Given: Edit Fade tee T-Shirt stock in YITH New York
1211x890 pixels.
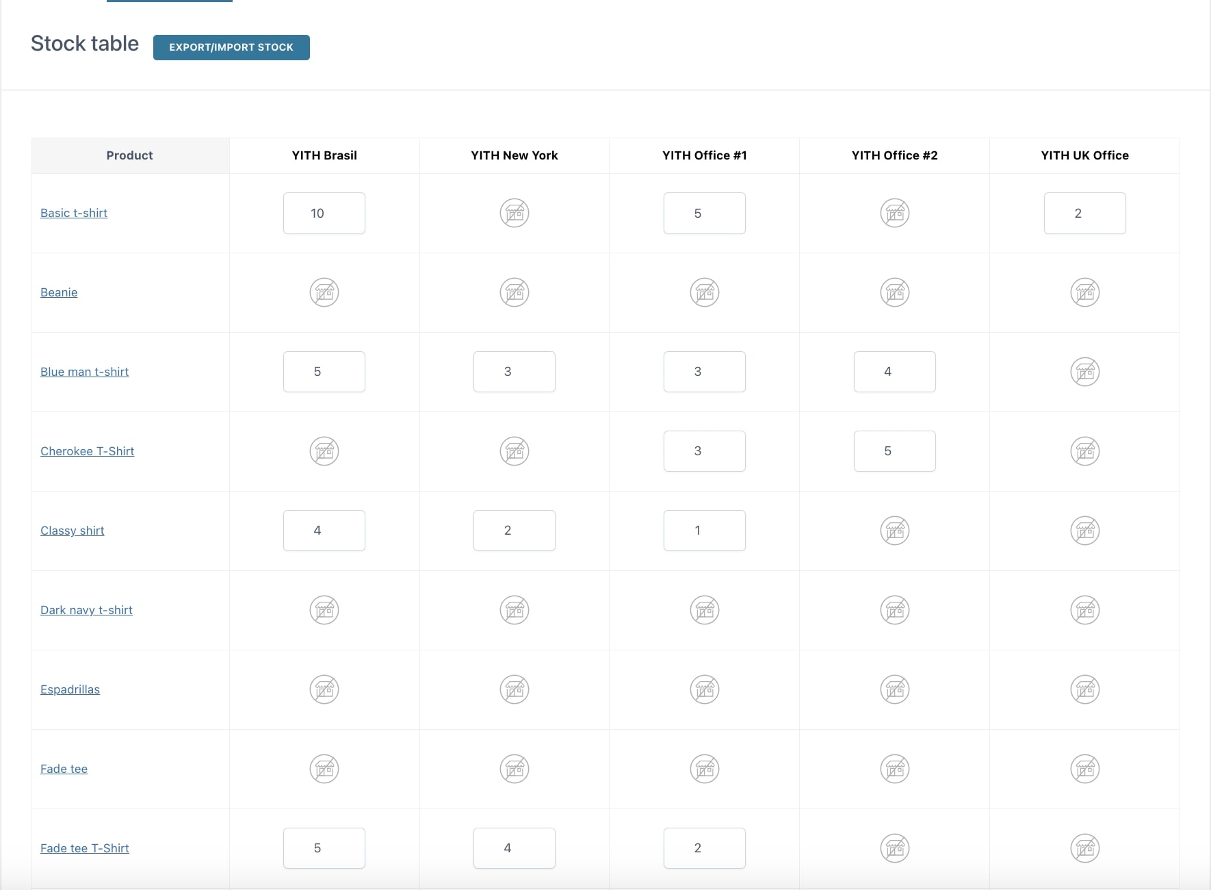Looking at the screenshot, I should coord(515,848).
